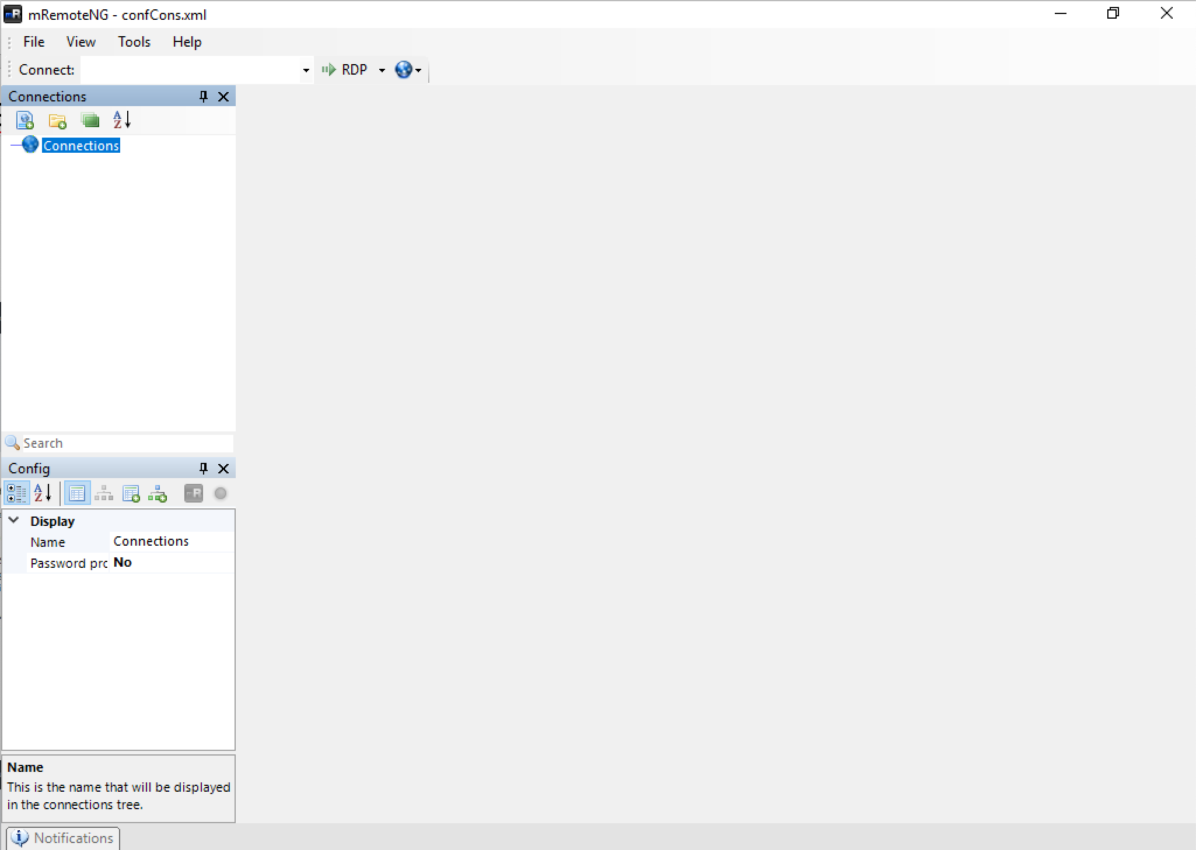Pin or unpin the Connections panel
This screenshot has width=1196, height=850.
coord(204,96)
